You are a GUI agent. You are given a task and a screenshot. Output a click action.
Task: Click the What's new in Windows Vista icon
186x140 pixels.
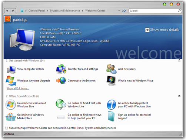[x=111, y=81]
